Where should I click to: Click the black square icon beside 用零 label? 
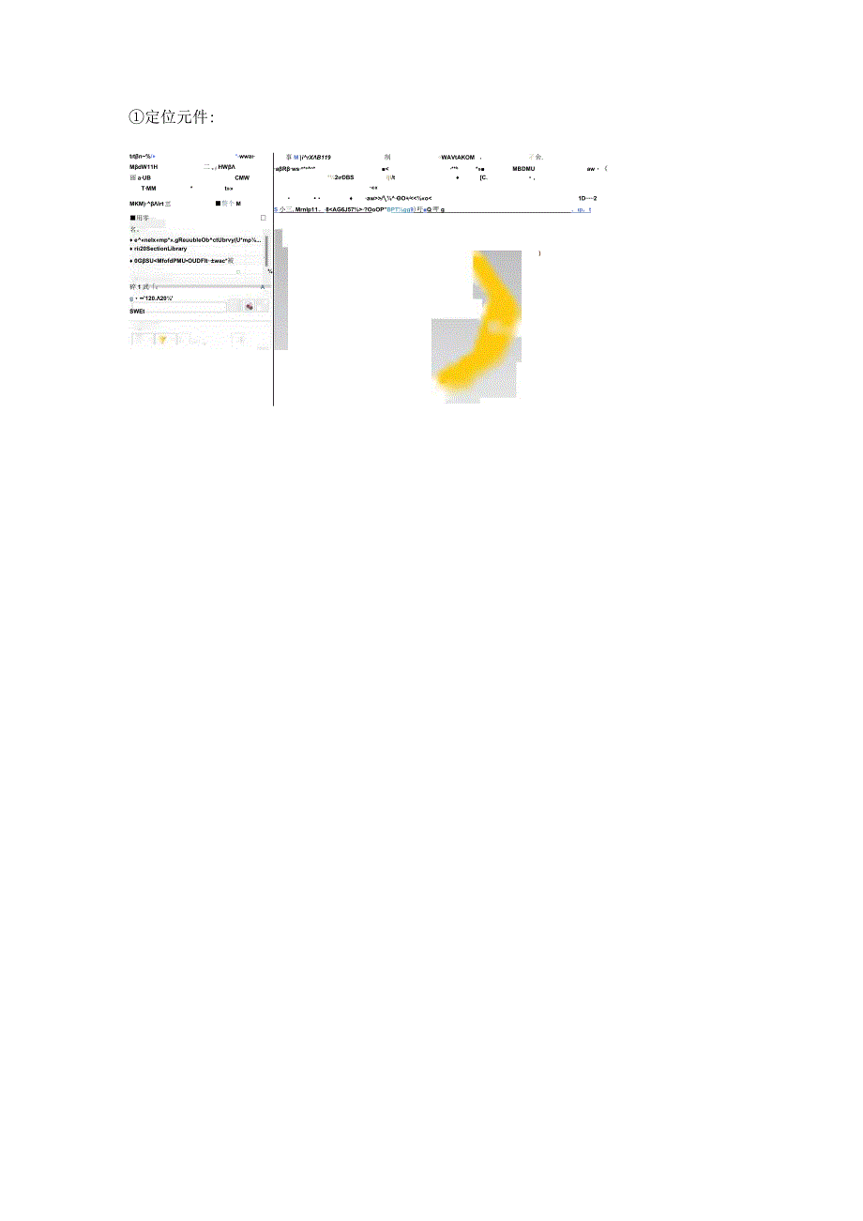(x=133, y=218)
